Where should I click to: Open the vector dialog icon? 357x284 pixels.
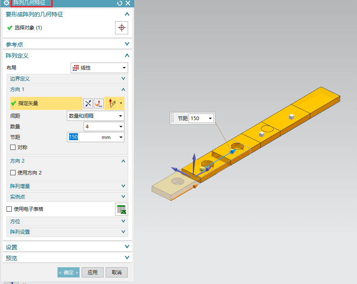[99, 103]
